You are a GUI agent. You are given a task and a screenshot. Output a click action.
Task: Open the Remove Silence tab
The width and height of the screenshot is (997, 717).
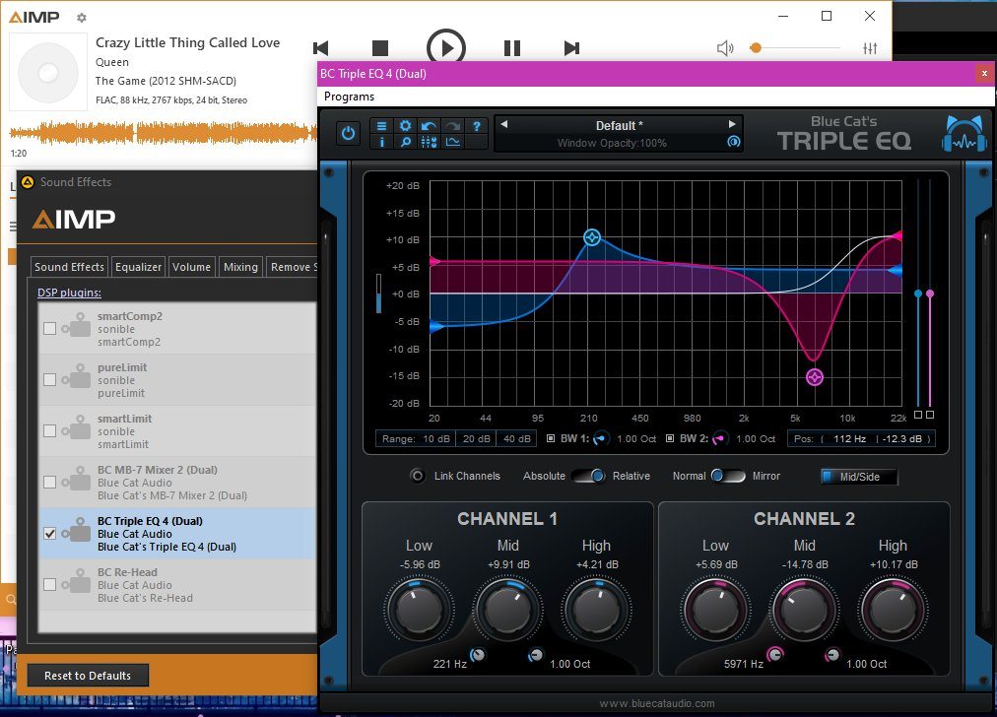(293, 267)
